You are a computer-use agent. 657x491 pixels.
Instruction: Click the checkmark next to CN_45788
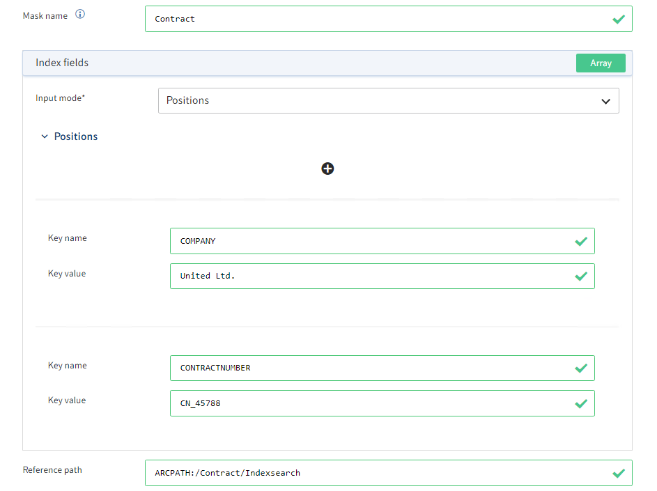click(x=581, y=403)
